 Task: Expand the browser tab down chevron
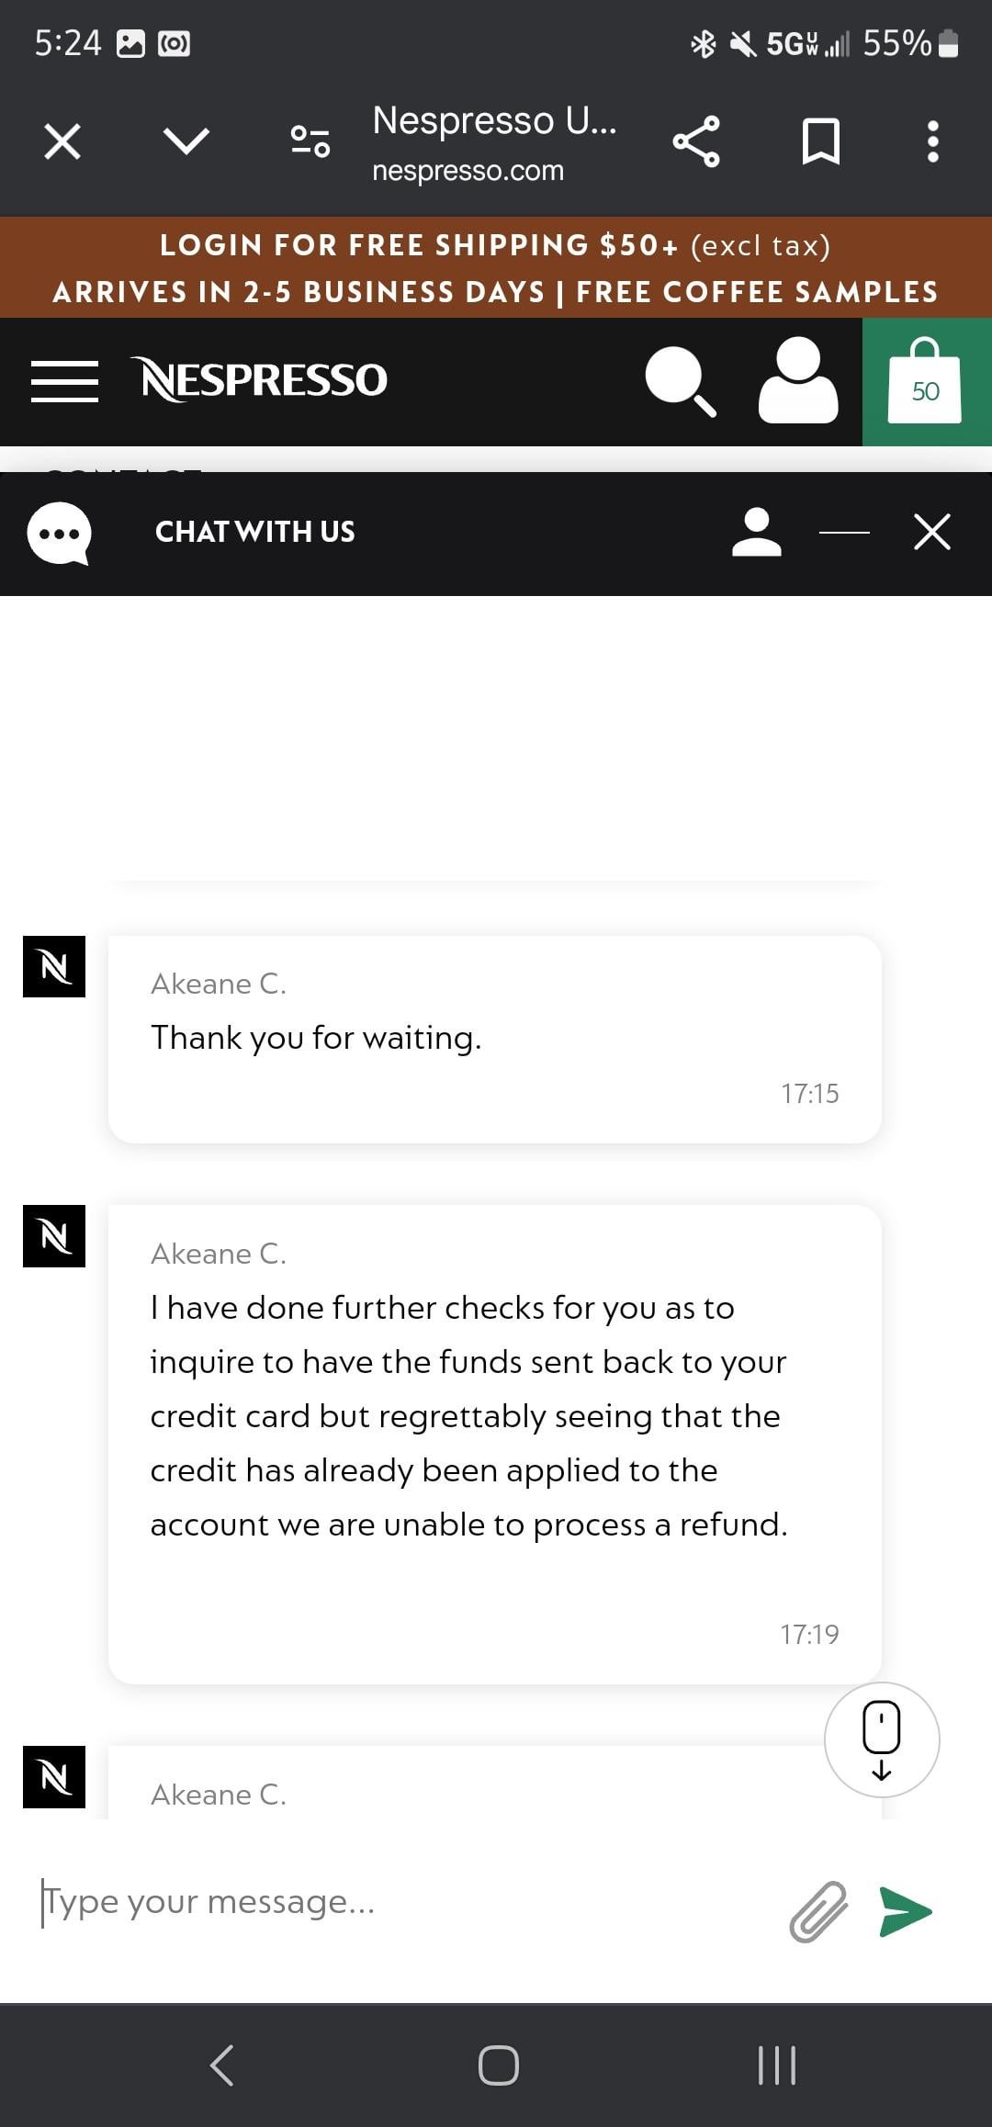186,141
